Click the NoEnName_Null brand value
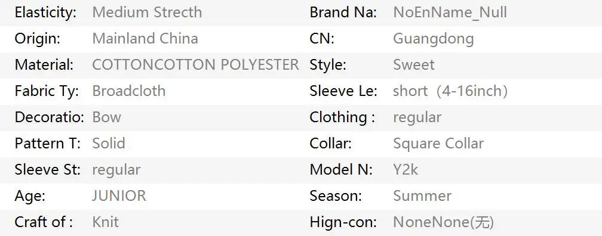This screenshot has width=602, height=236. pos(450,13)
